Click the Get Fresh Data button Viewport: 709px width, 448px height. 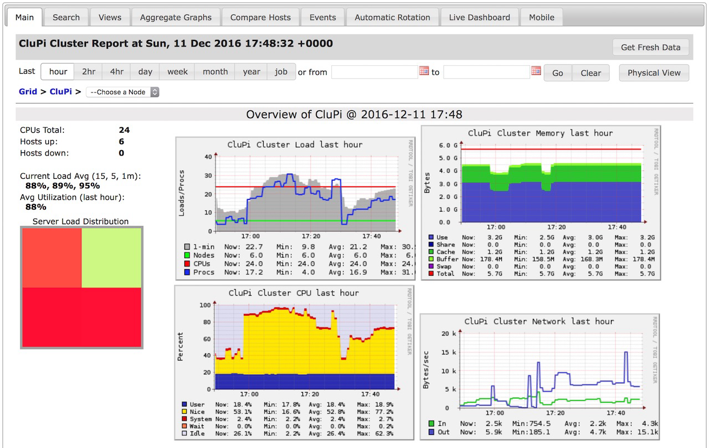[651, 47]
